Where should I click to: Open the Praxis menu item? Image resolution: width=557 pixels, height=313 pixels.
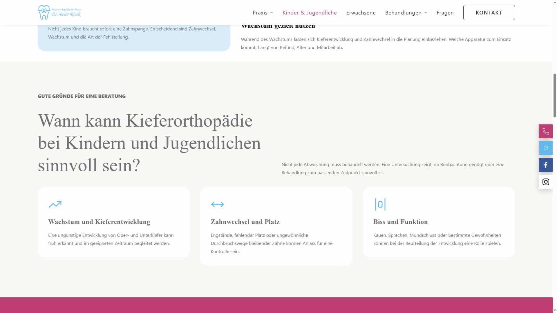(260, 12)
